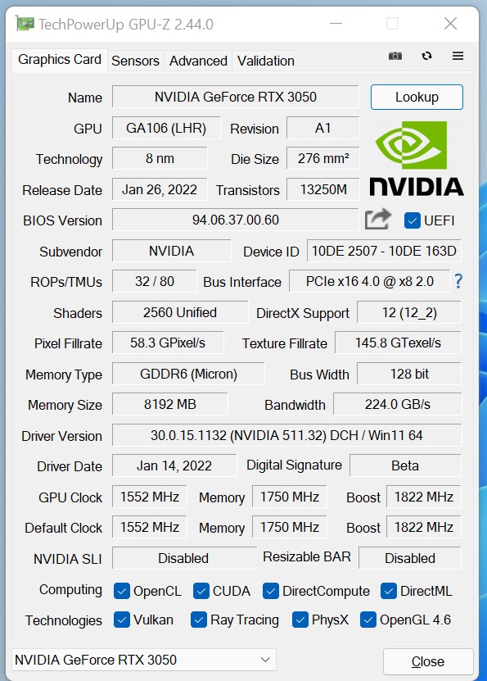Toggle the DirectML checkbox
Viewport: 487px width, 681px height.
click(x=389, y=591)
